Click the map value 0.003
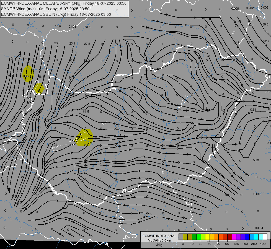271x249 pixels. (x=265, y=7)
